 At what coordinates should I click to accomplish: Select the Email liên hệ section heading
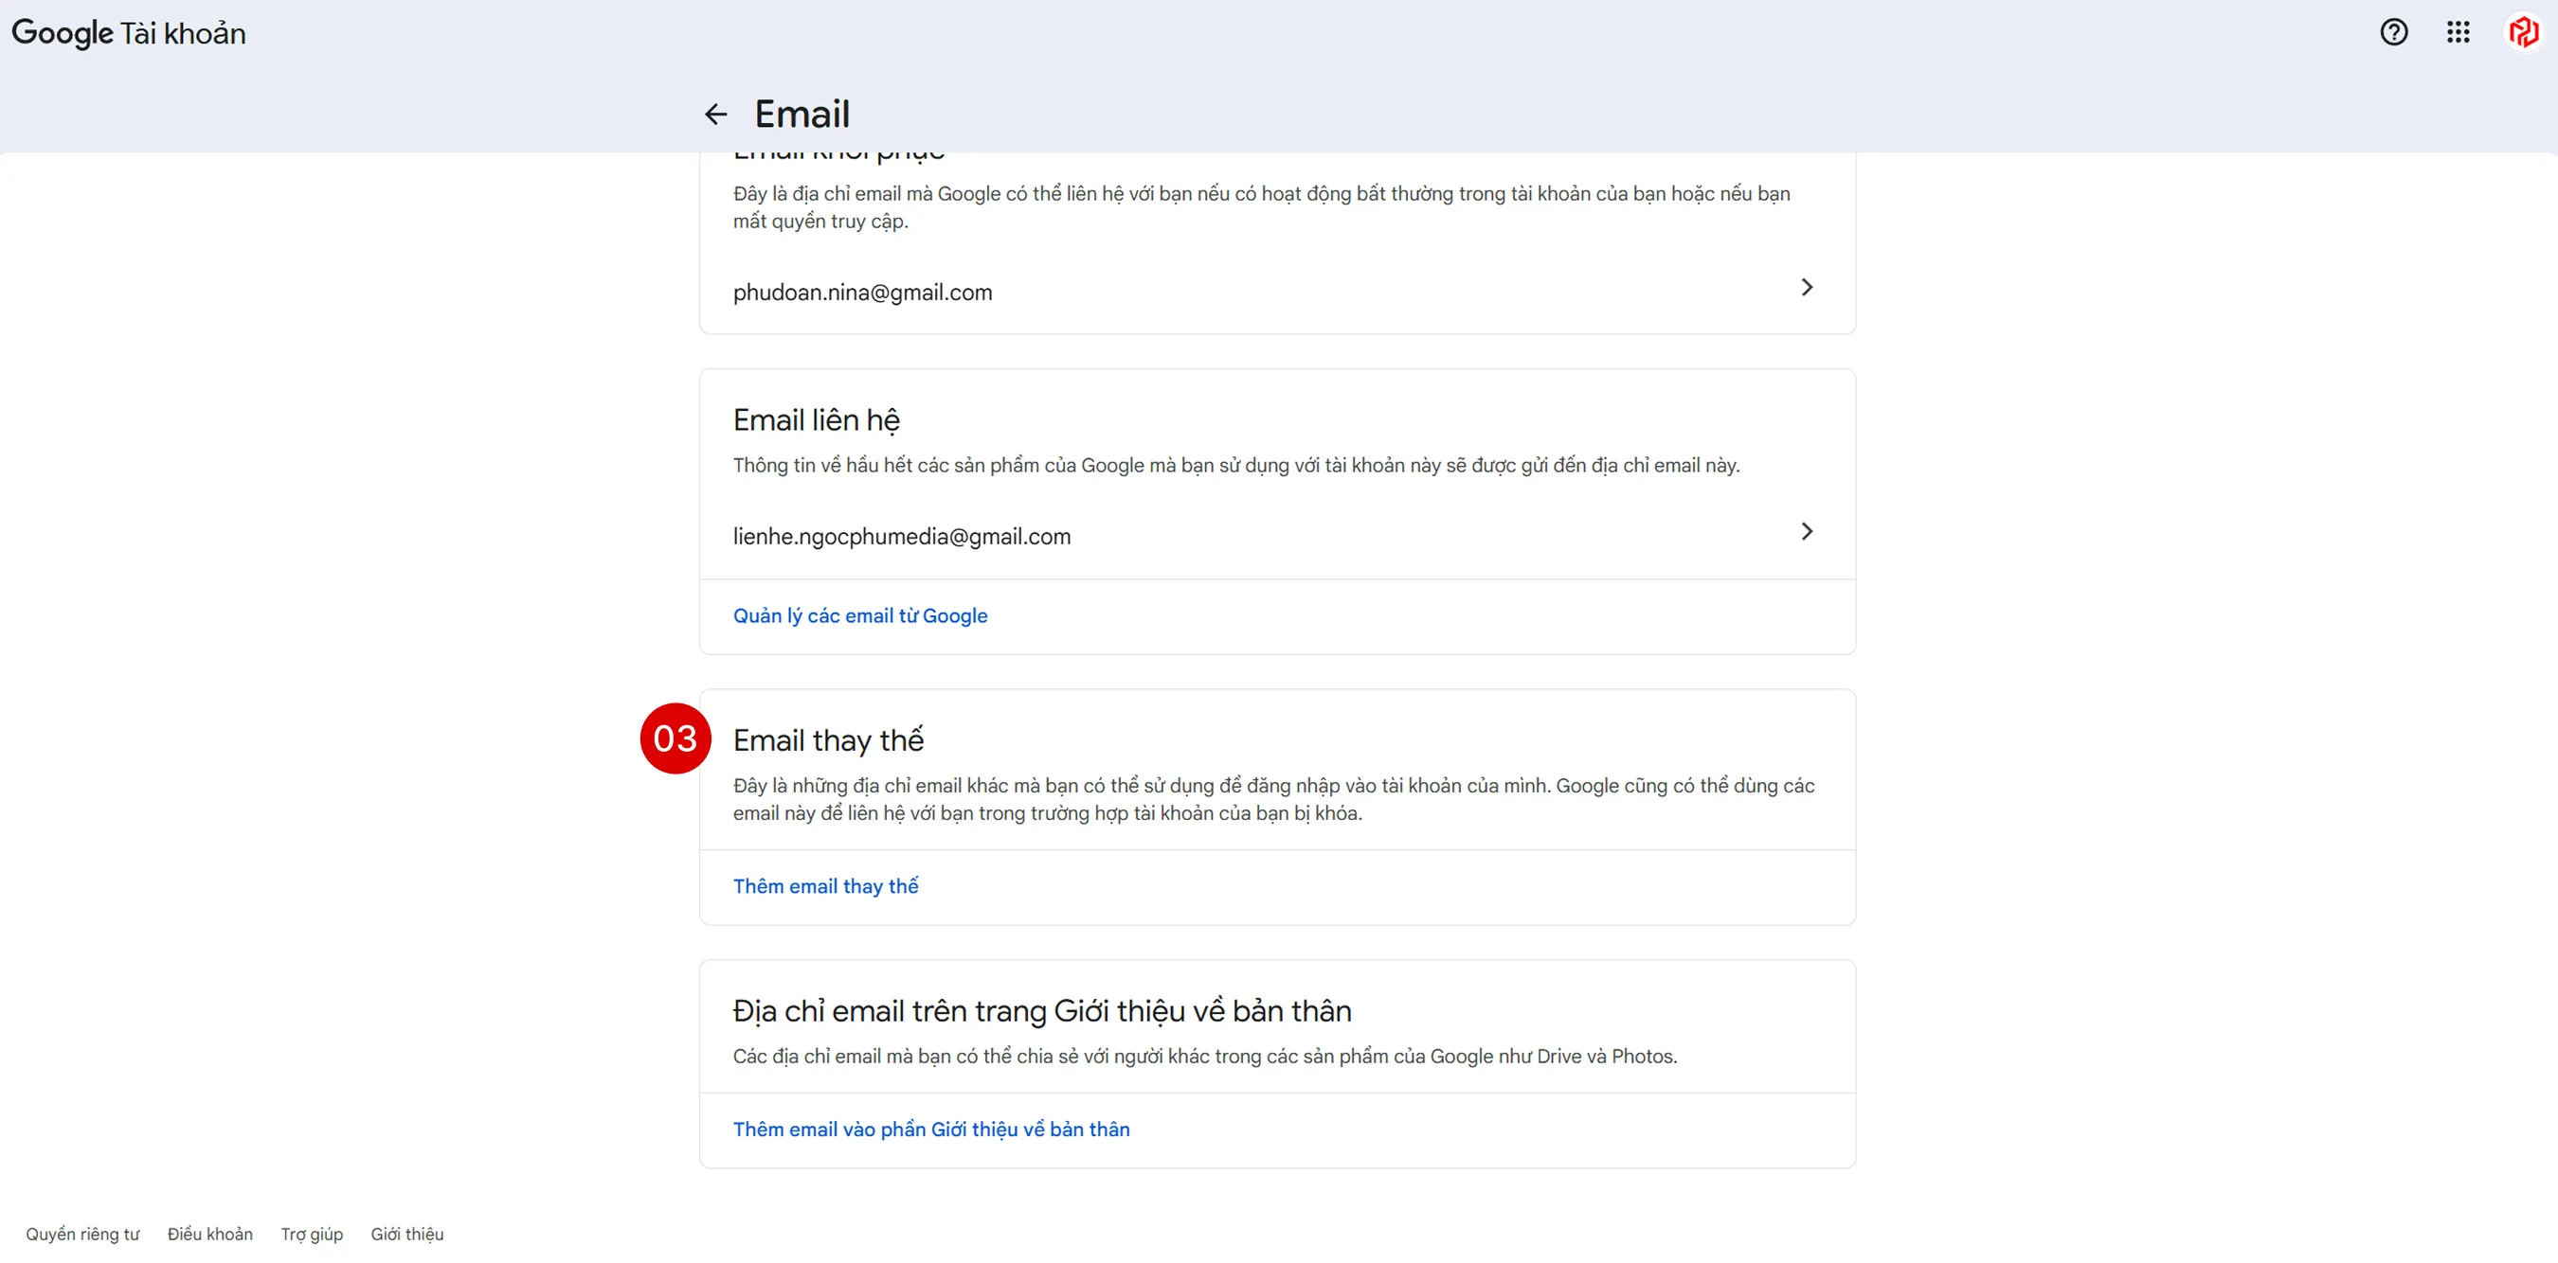click(817, 419)
